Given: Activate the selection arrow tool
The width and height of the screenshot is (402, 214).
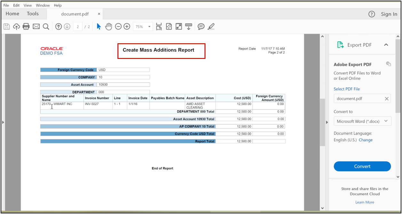Looking at the screenshot, I should [x=99, y=26].
